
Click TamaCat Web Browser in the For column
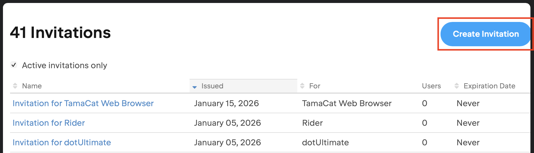coord(347,103)
